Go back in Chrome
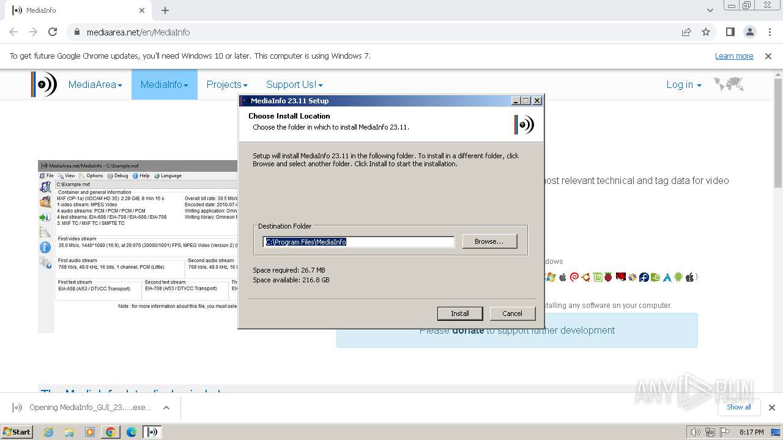This screenshot has height=440, width=783. click(x=13, y=32)
